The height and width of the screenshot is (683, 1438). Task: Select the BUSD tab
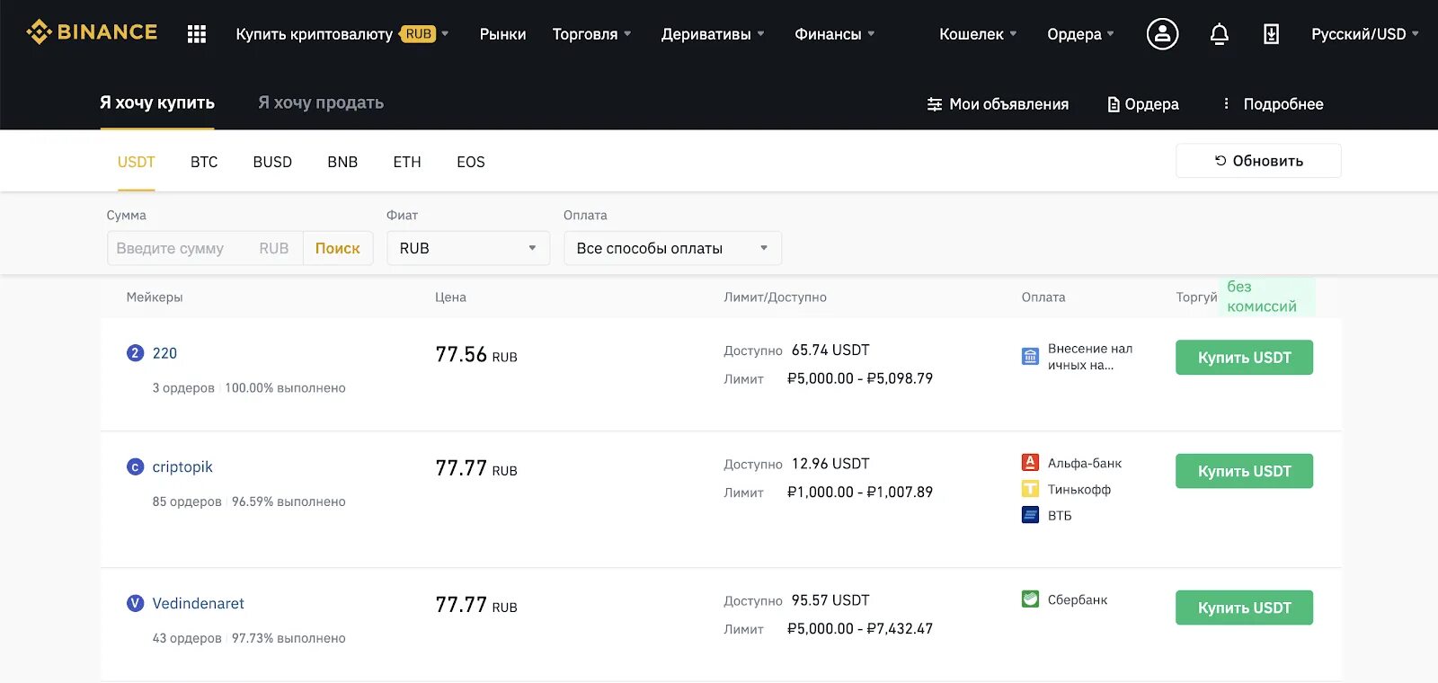pyautogui.click(x=272, y=162)
